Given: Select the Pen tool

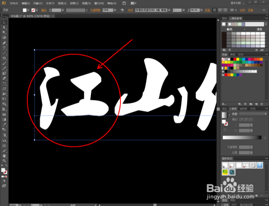Looking at the screenshot, I should [4, 43].
